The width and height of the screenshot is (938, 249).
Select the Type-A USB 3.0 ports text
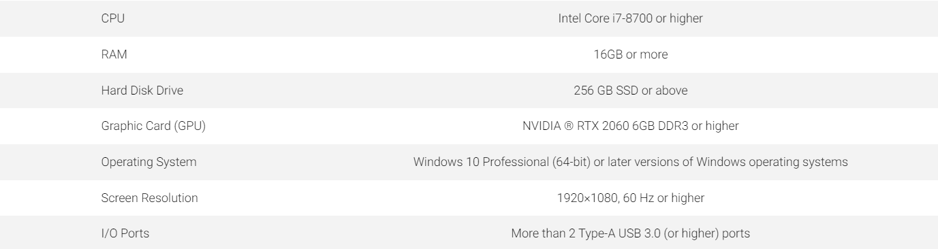pyautogui.click(x=630, y=234)
